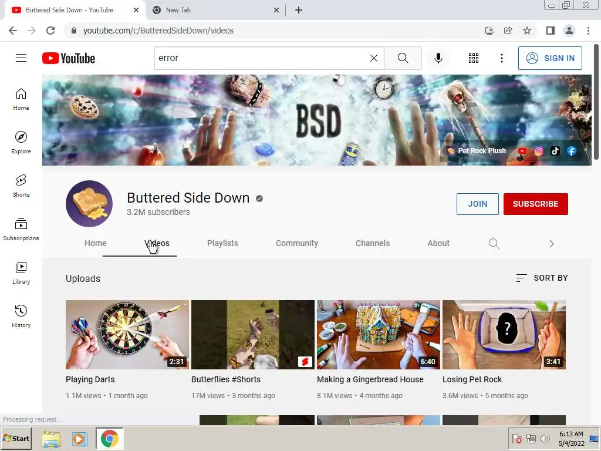Open the YouTube apps grid
This screenshot has height=451, width=601.
coord(474,58)
